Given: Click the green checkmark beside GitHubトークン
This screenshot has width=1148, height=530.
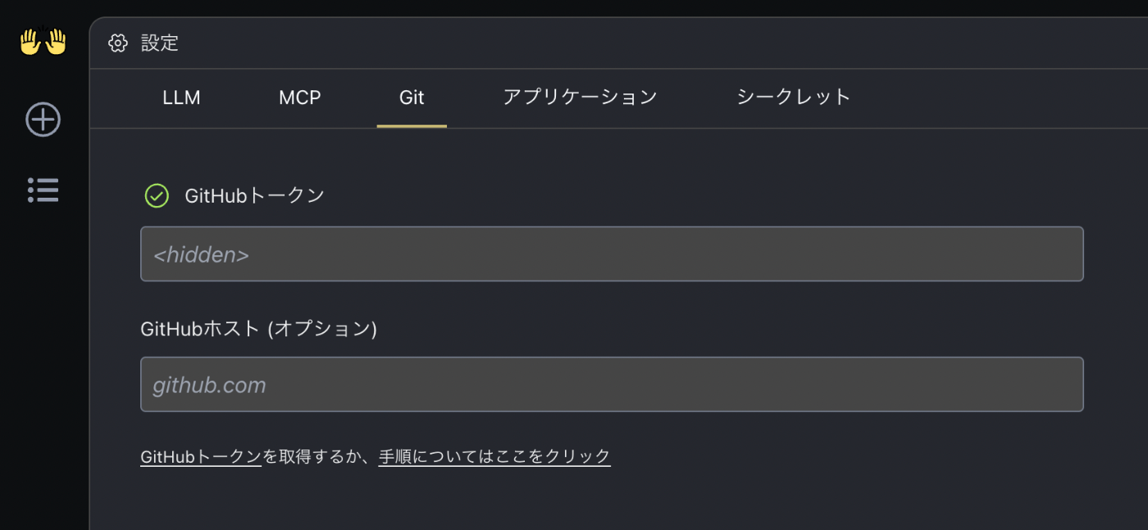Looking at the screenshot, I should 157,196.
